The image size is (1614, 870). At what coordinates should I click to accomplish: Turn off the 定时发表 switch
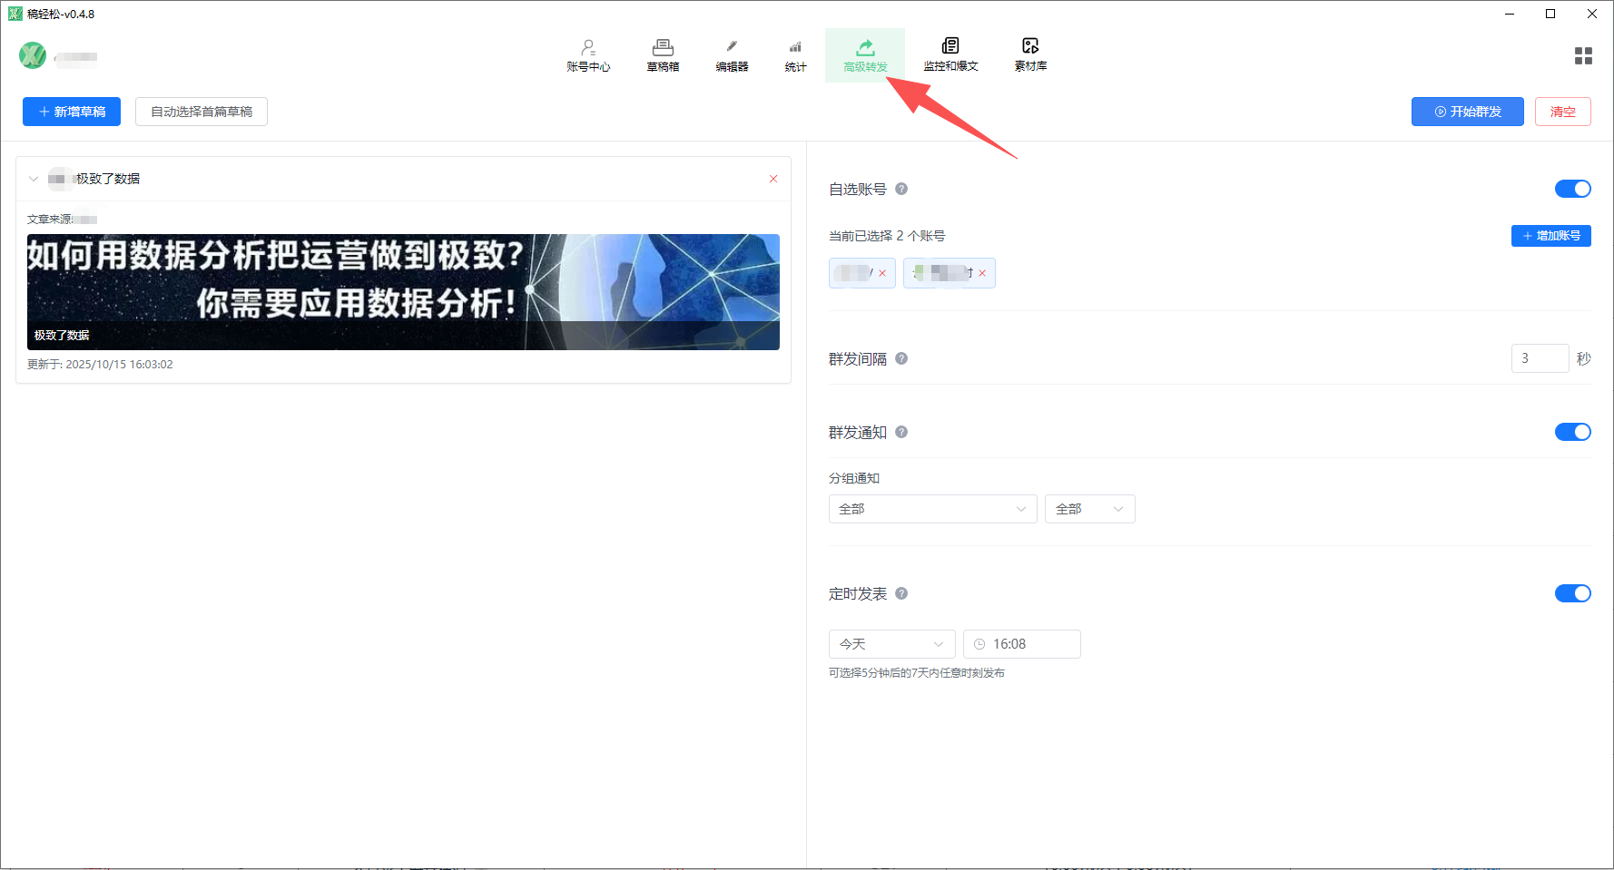pyautogui.click(x=1572, y=593)
